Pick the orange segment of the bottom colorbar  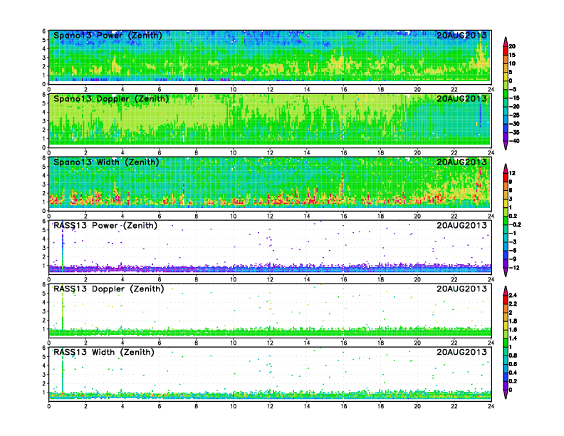tap(506, 308)
